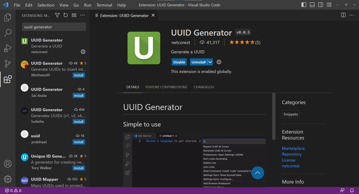This screenshot has height=194, width=359.
Task: Switch to the Changelog tab
Action: tap(204, 87)
